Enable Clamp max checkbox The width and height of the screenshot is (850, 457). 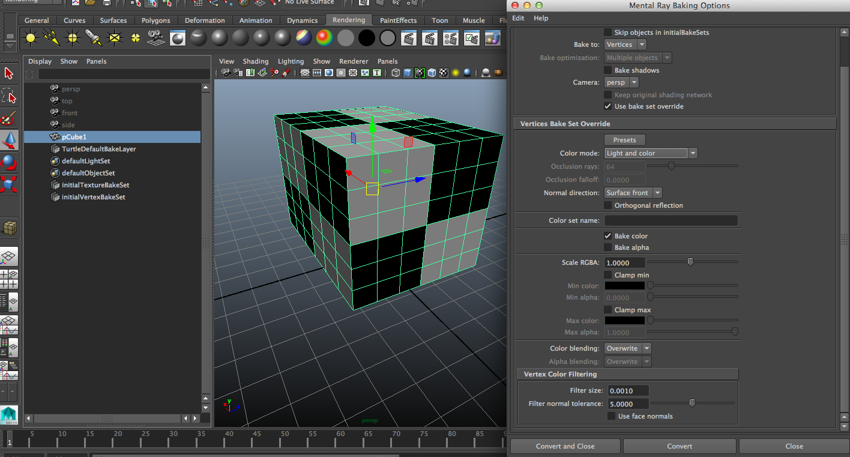tap(608, 310)
